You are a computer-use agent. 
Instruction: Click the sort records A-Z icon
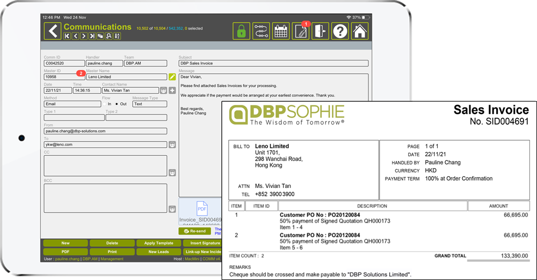[x=117, y=36]
